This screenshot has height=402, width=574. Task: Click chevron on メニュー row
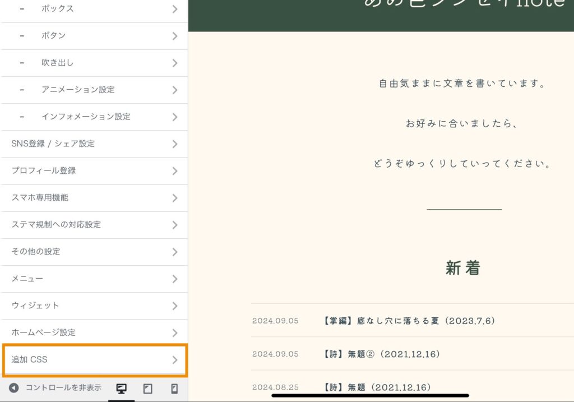point(175,279)
